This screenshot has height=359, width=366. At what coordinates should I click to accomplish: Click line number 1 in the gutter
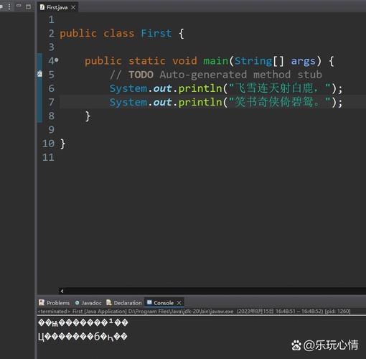tap(51, 19)
